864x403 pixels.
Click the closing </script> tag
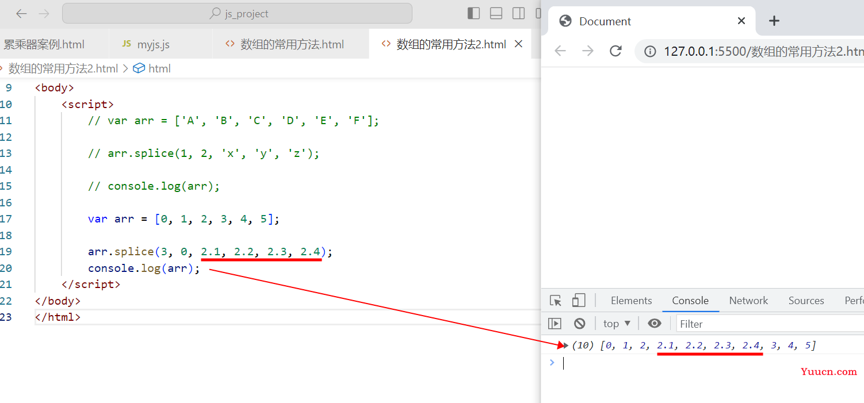pos(91,284)
